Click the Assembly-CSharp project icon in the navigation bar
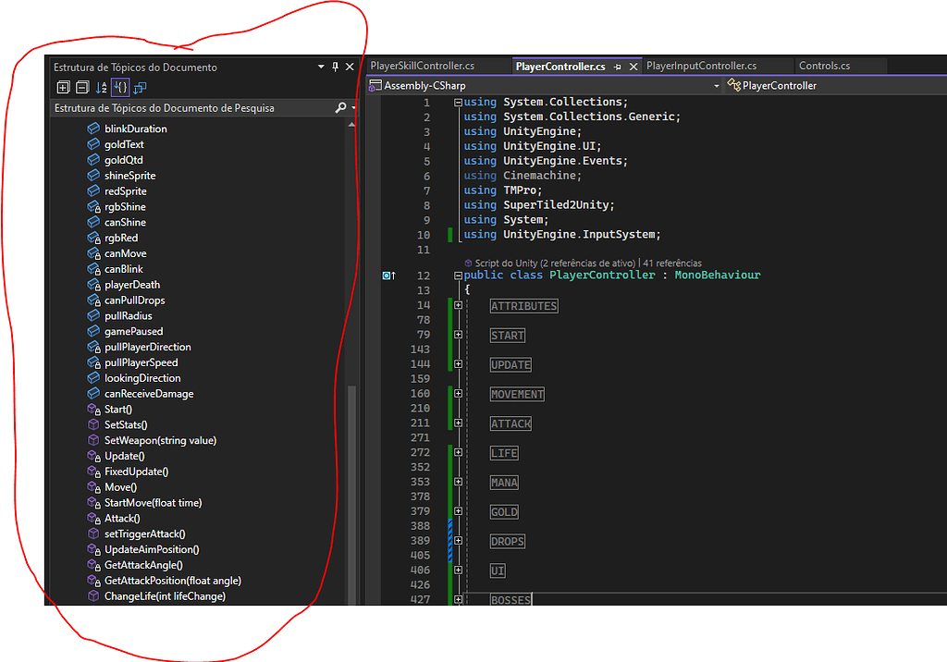The image size is (947, 662). coord(374,84)
